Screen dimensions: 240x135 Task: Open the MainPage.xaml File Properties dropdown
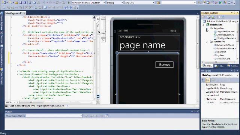237,75
